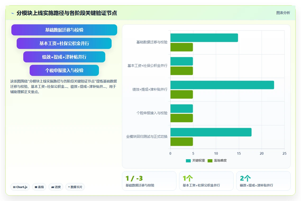
Task: Click the description paragraph starting 这张图围绕
Action: pyautogui.click(x=63, y=86)
